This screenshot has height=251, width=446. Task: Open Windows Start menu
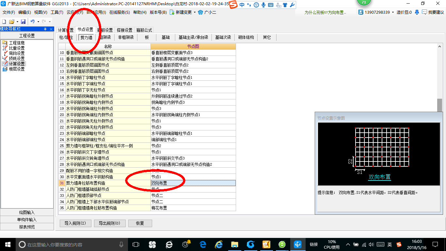tap(8, 244)
